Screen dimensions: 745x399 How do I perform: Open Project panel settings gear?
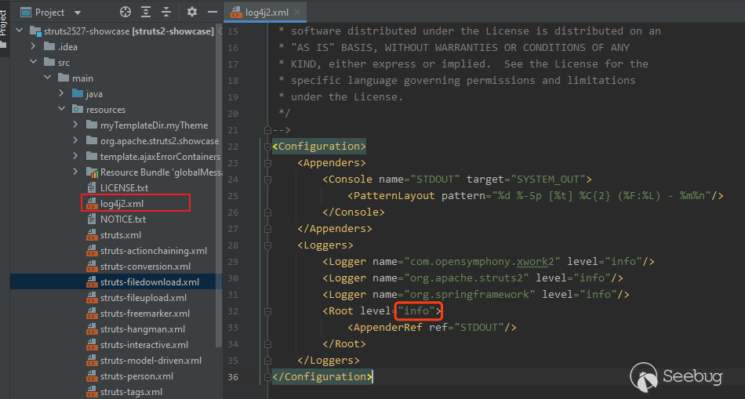point(192,12)
